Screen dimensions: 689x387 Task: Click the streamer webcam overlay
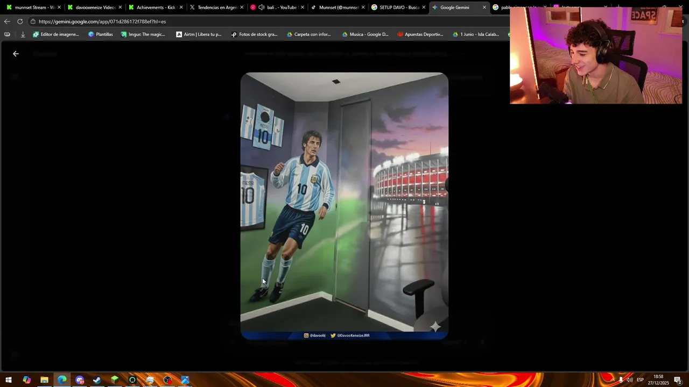pyautogui.click(x=596, y=55)
